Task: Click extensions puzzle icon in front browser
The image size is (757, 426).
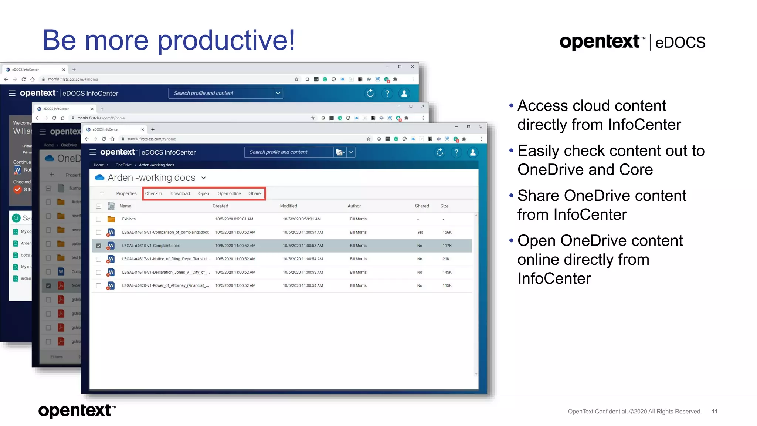Action: point(464,139)
